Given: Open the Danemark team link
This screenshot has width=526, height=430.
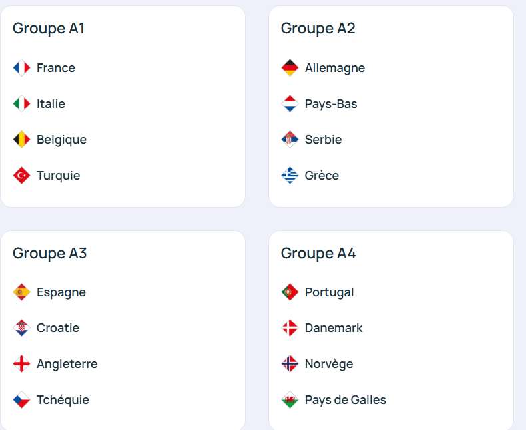Looking at the screenshot, I should point(334,328).
